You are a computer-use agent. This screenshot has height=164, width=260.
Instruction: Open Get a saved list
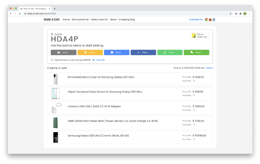[80, 20]
